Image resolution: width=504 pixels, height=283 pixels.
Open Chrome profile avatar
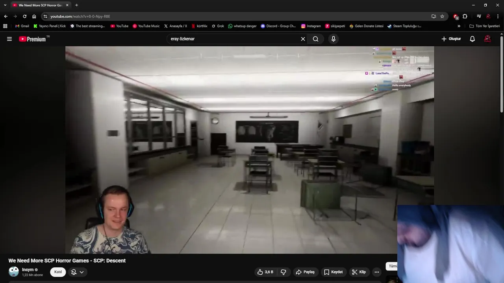pyautogui.click(x=488, y=17)
